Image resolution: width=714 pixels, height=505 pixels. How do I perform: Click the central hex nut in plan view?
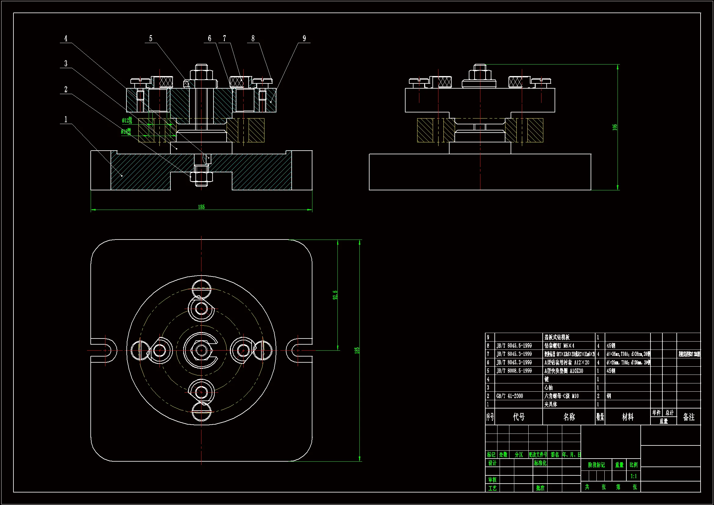pyautogui.click(x=201, y=350)
